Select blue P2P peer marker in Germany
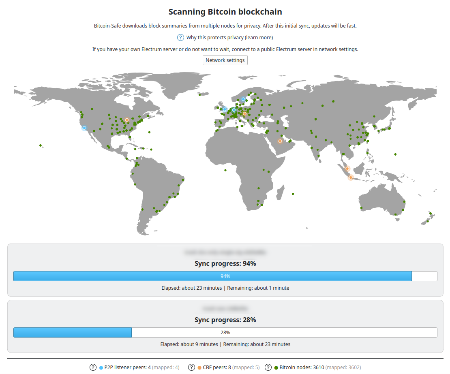The width and height of the screenshot is (450, 374). 234,110
